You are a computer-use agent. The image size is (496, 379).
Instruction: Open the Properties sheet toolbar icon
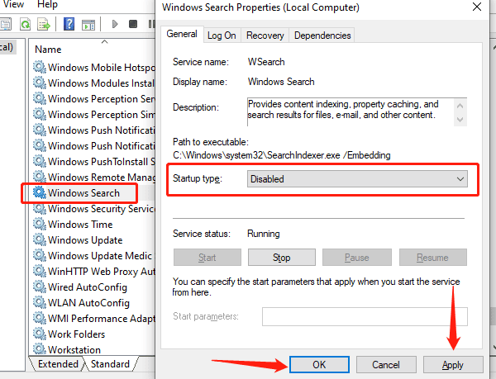(6, 24)
